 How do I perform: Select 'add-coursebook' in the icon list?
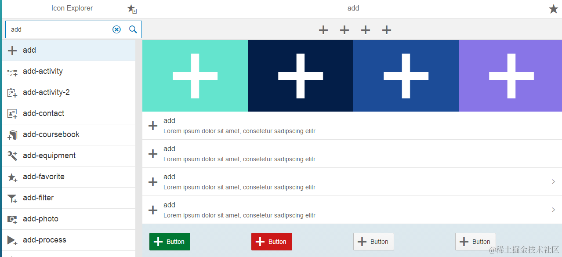(x=69, y=135)
